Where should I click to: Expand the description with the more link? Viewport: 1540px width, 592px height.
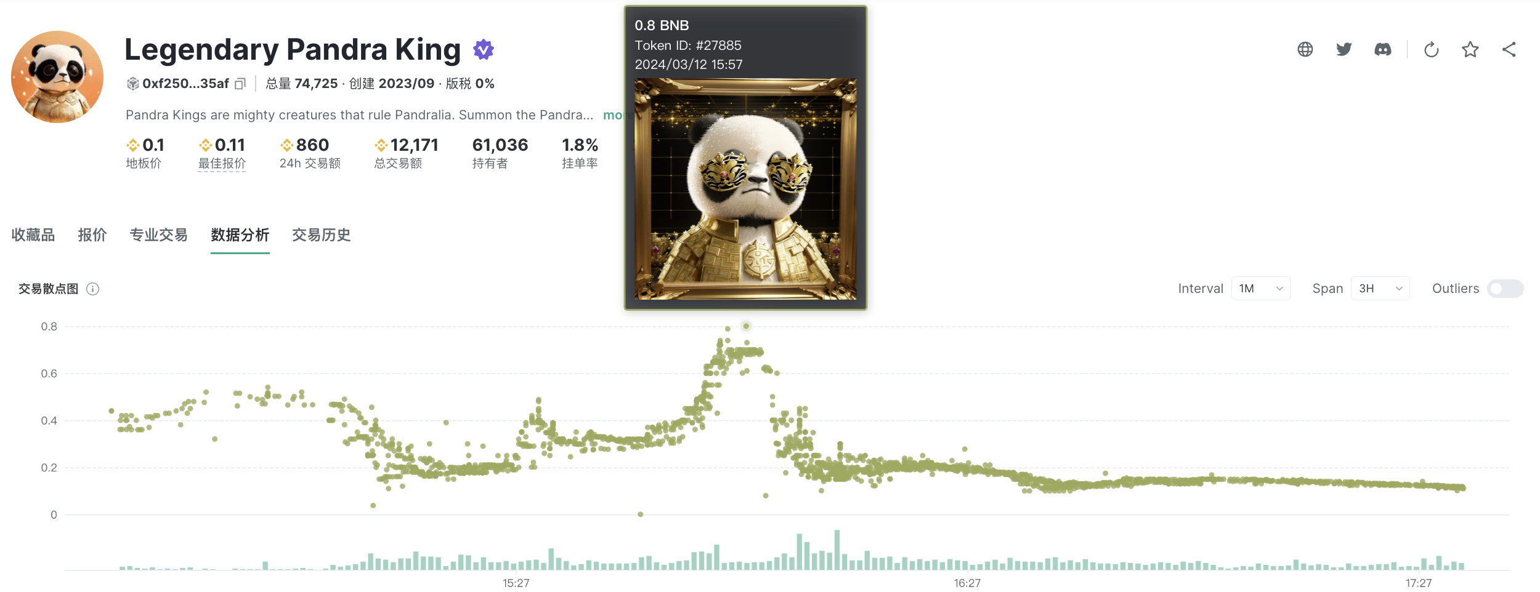[x=612, y=115]
